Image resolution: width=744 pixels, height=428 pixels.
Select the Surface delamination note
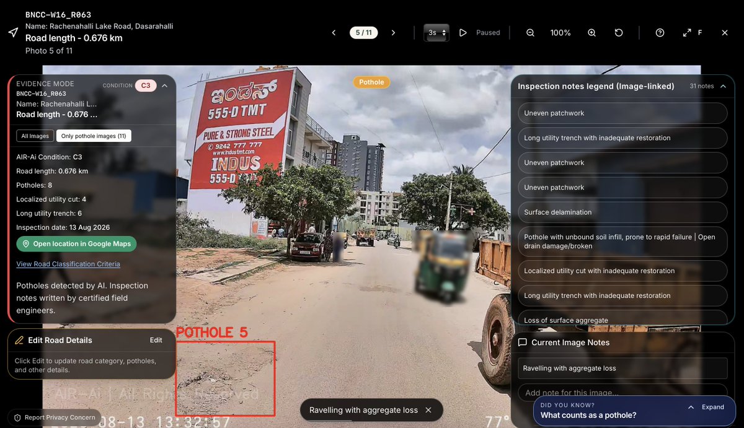[622, 212]
